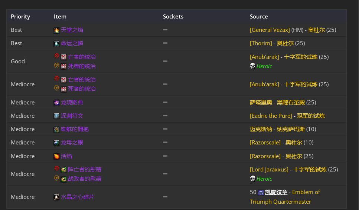359x210 pixels.
Task: Open the 纳克萨玛斯 raid link
Action: [291, 129]
